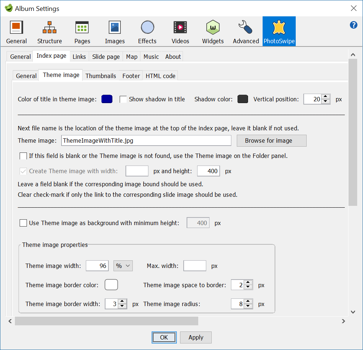Enable Use Theme image as background
This screenshot has height=350, width=363.
[x=23, y=223]
